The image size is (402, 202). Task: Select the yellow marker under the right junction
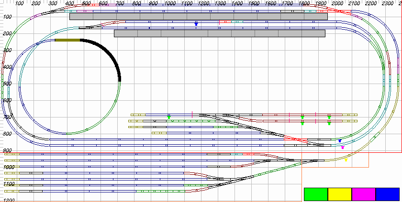pos(346,160)
